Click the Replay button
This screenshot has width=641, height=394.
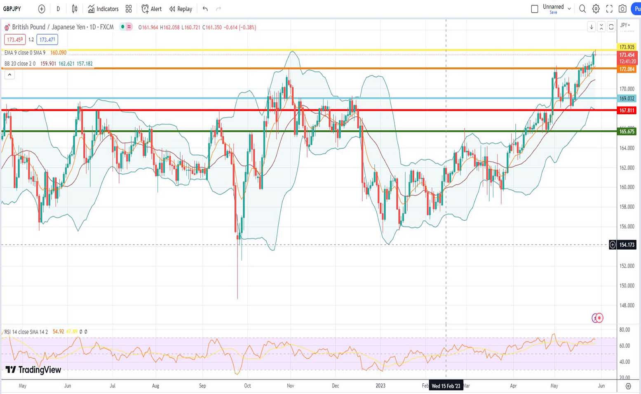(x=181, y=9)
